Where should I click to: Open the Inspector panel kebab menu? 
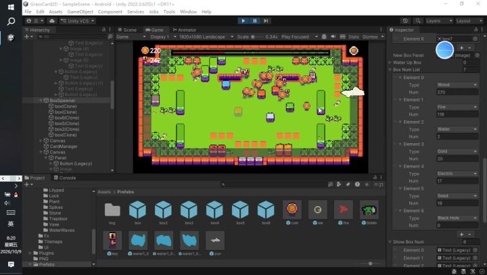(x=482, y=30)
